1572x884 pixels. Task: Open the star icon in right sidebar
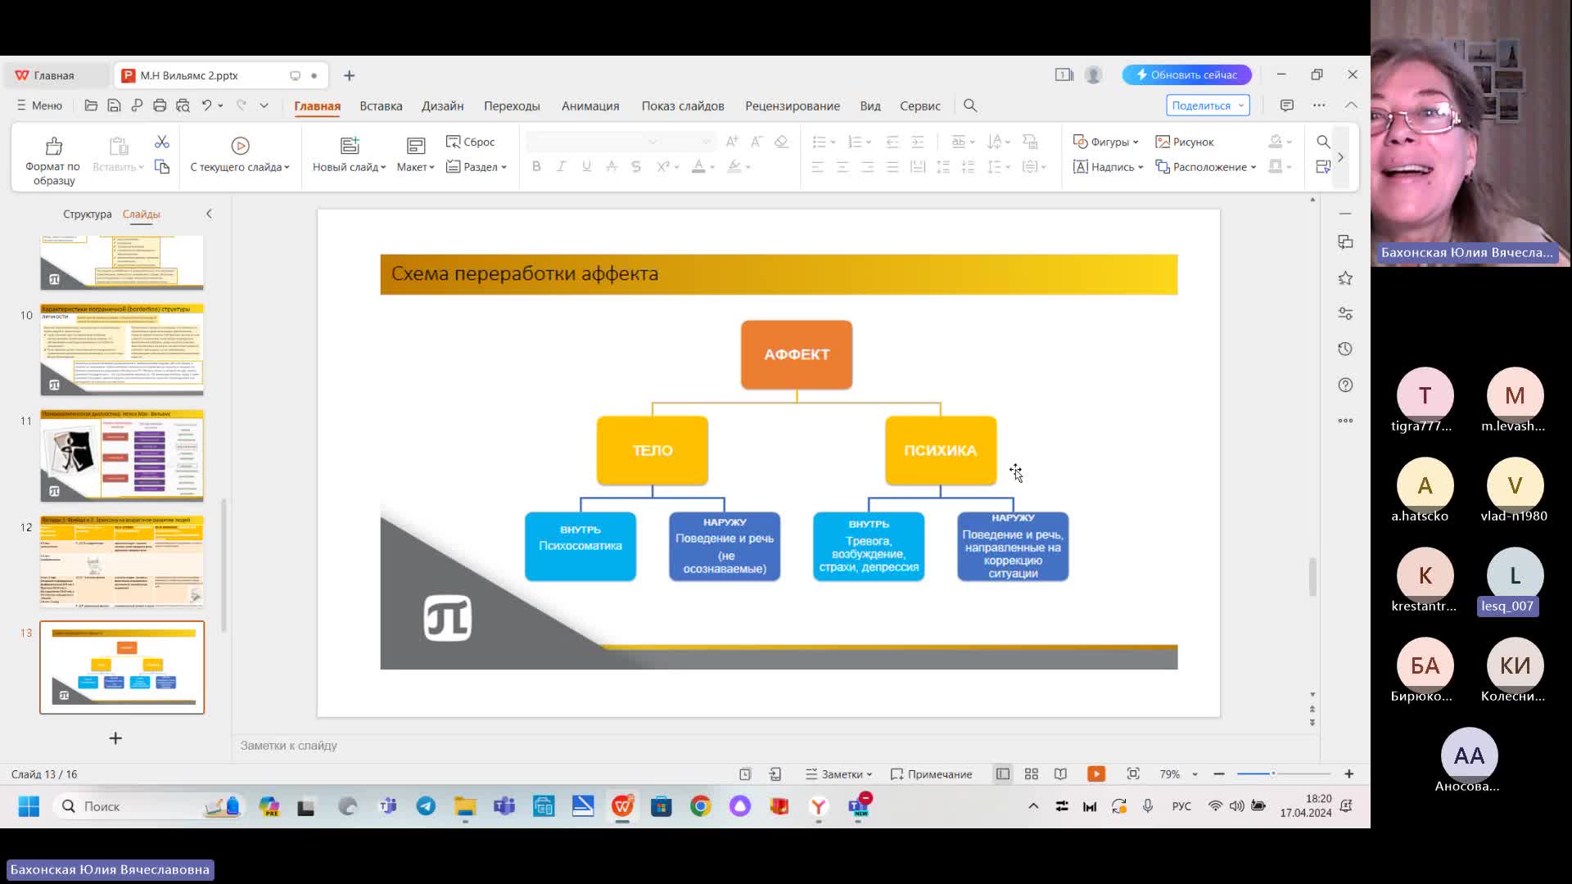tap(1345, 278)
